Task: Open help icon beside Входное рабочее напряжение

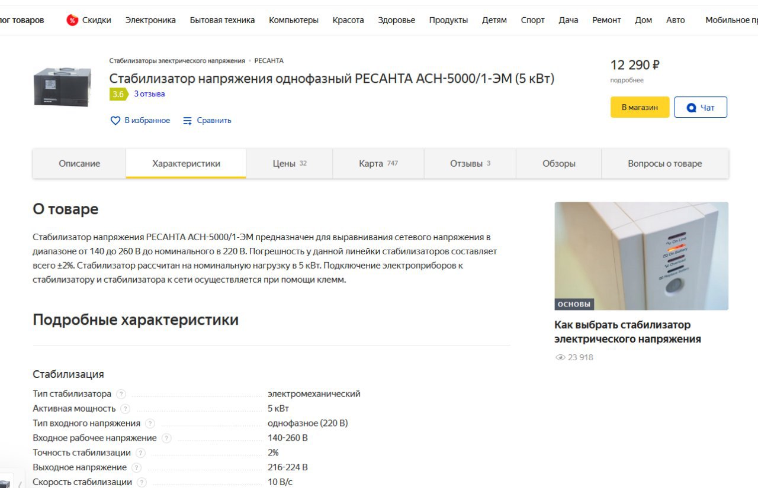Action: tap(166, 438)
